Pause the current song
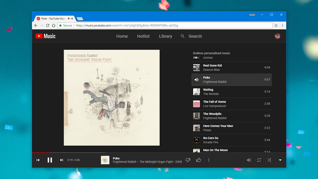Screen dimensions: 318x179 coord(50,160)
